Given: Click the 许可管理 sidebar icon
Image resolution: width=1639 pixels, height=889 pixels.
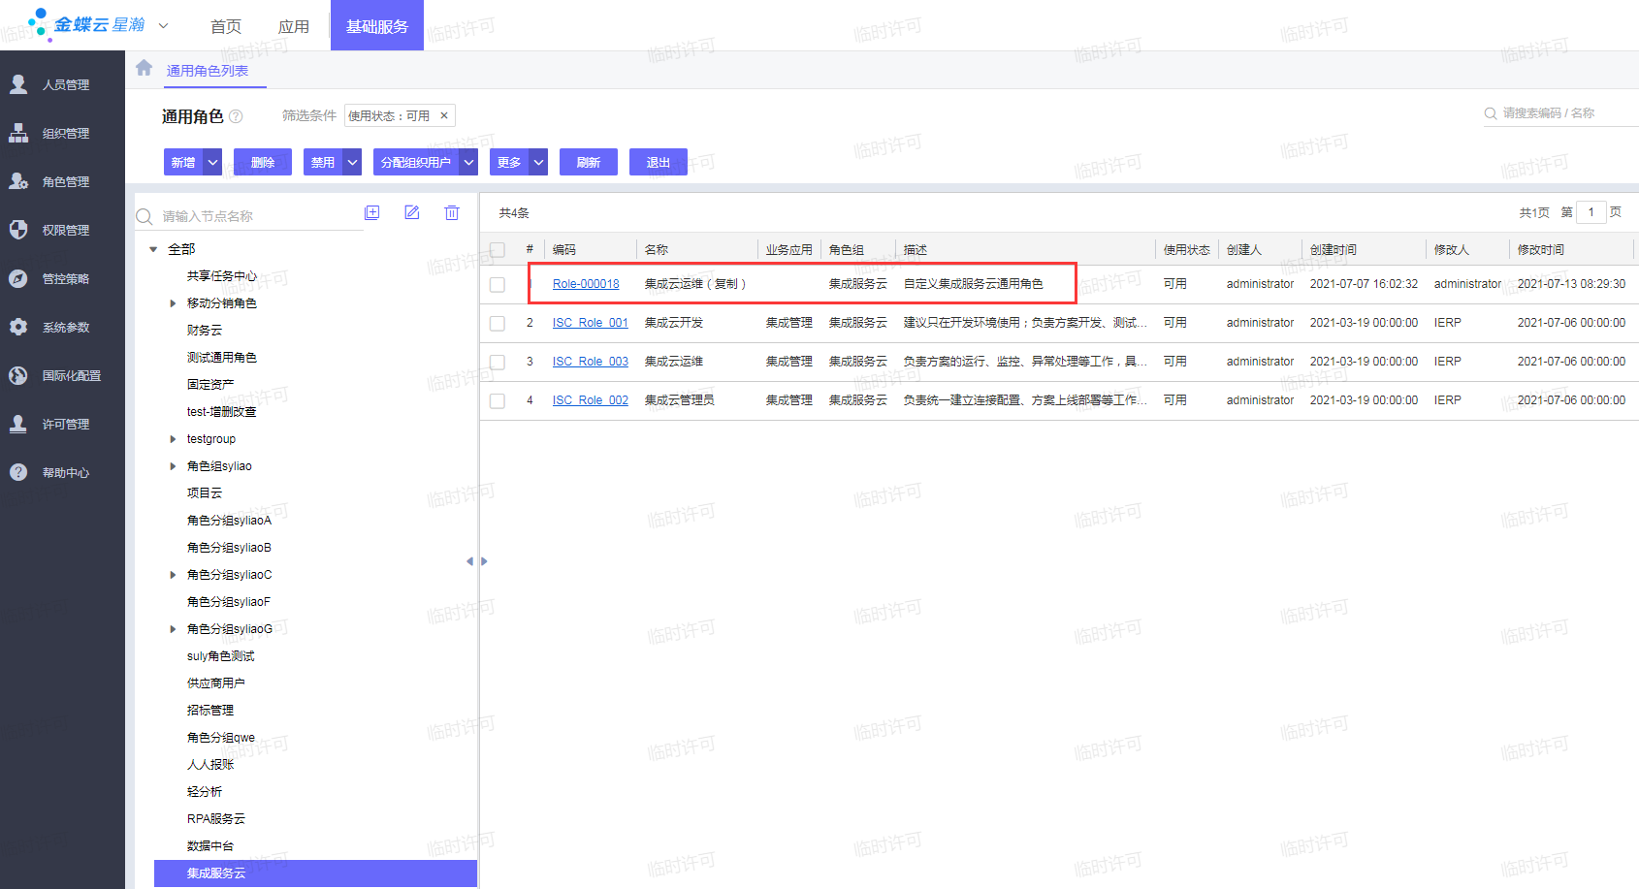Looking at the screenshot, I should point(18,424).
